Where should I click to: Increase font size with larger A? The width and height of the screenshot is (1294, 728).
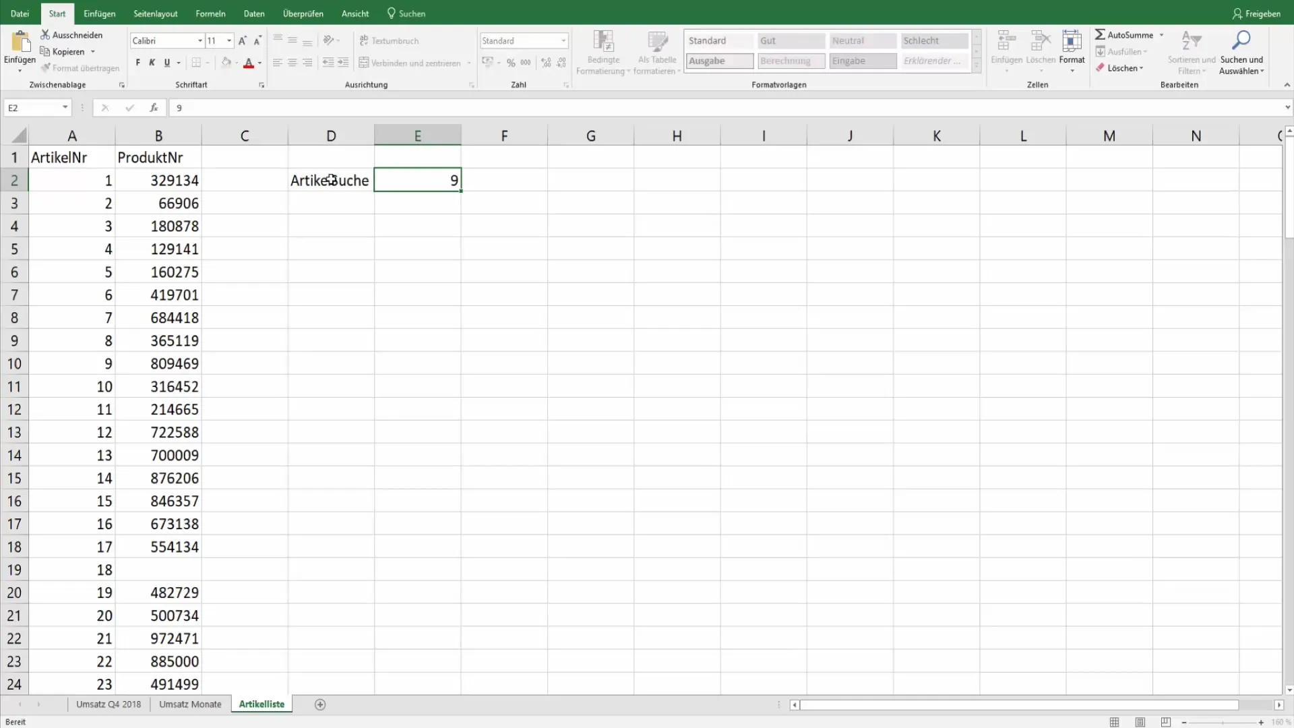[x=243, y=40]
